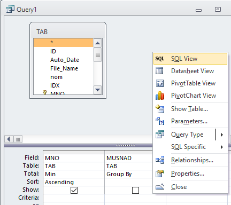Click the Relationships icon
This screenshot has height=205, width=231.
(160, 160)
